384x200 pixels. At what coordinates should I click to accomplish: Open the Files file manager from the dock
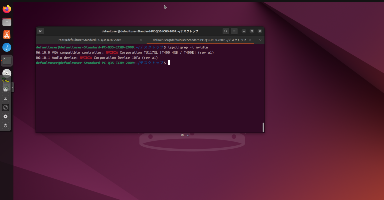[7, 22]
